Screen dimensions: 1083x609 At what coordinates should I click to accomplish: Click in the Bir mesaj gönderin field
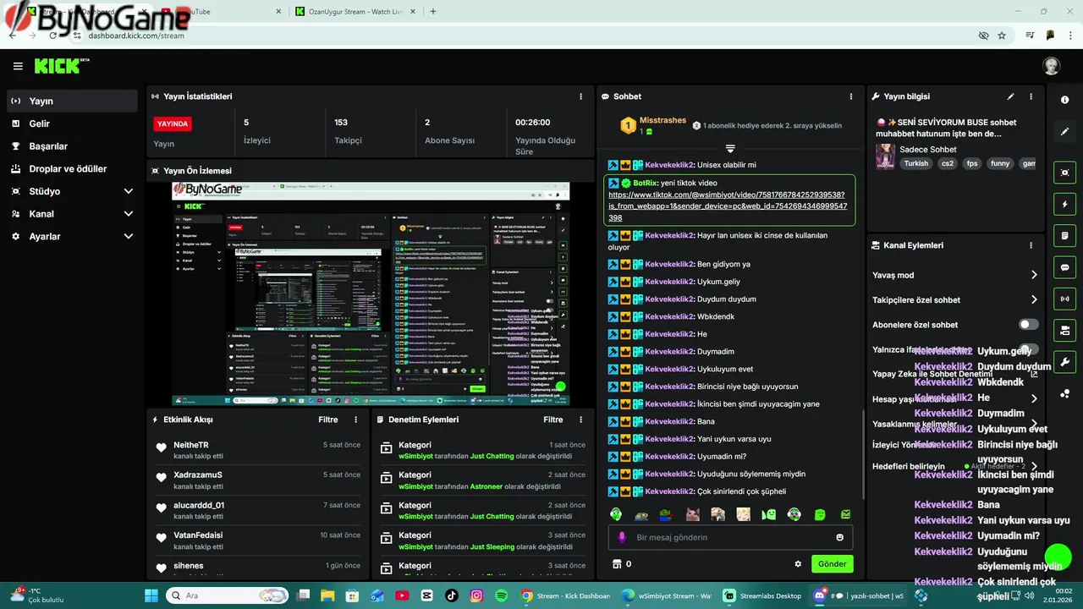point(730,537)
